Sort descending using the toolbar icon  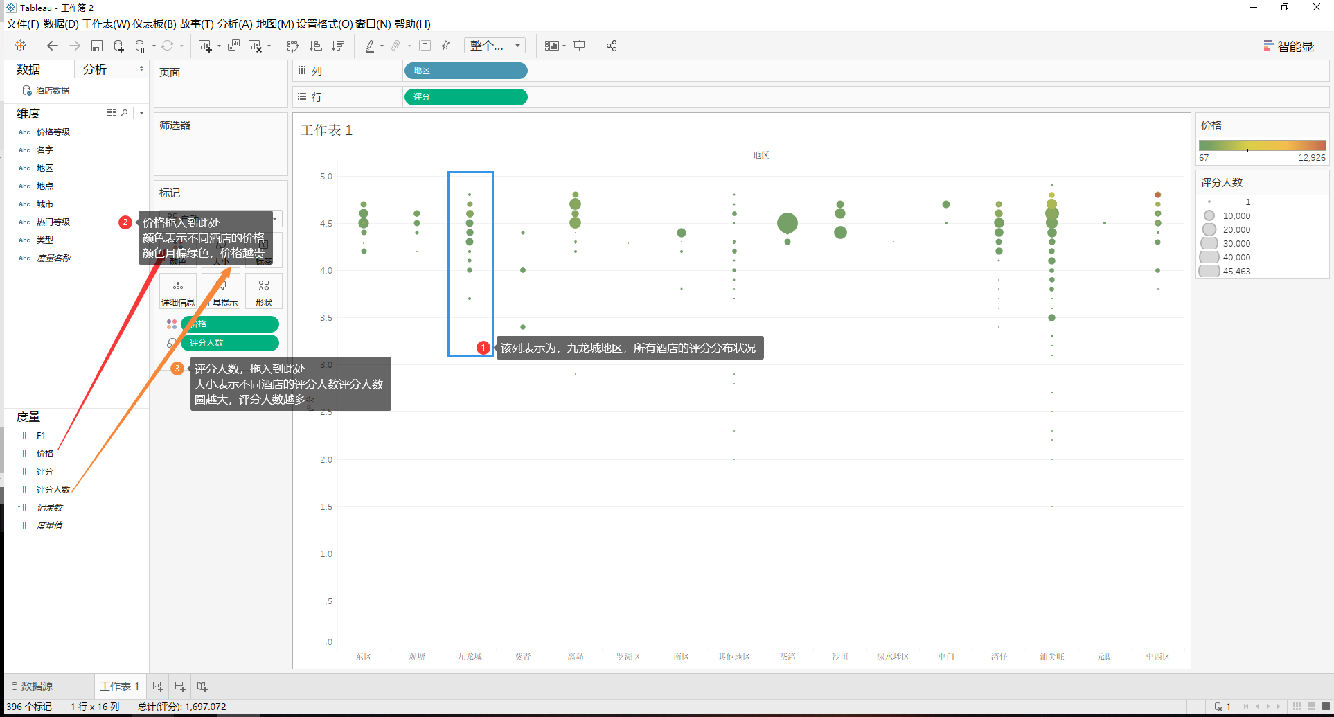(x=338, y=46)
